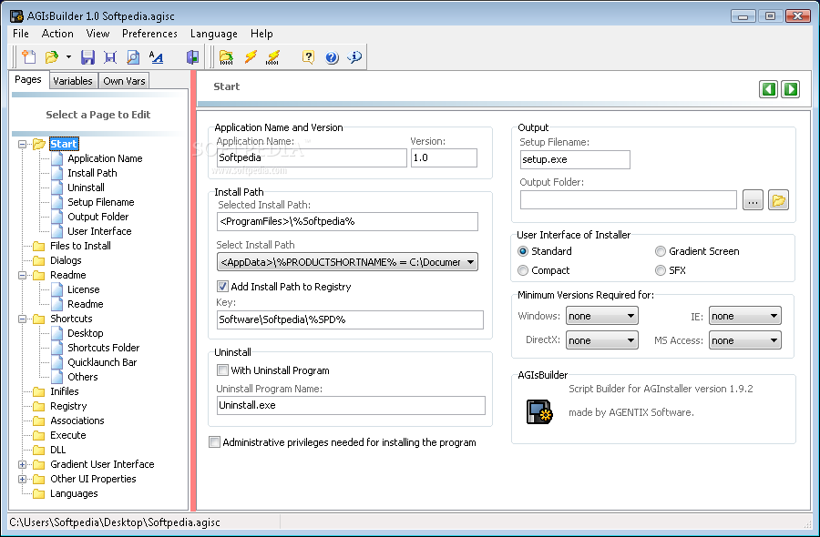Collapse the Start tree node
Viewport: 820px width, 537px height.
tap(22, 144)
